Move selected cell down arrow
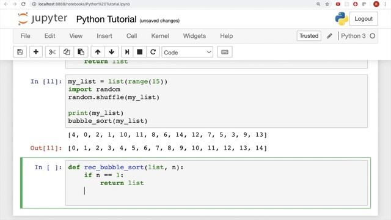 [x=111, y=52]
